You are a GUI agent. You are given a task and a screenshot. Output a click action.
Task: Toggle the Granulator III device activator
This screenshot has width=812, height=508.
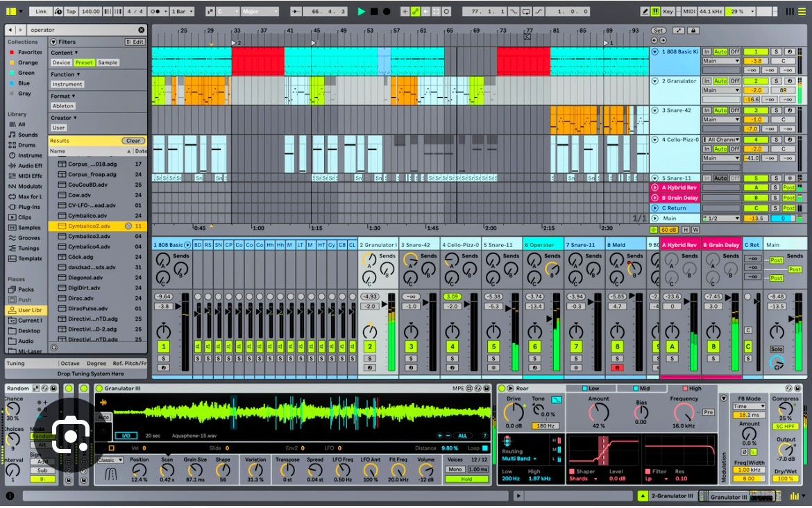(x=99, y=389)
